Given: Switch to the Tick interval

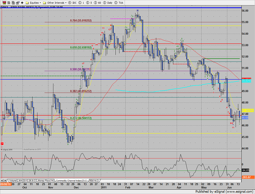Looking at the screenshot, I should click(119, 3).
